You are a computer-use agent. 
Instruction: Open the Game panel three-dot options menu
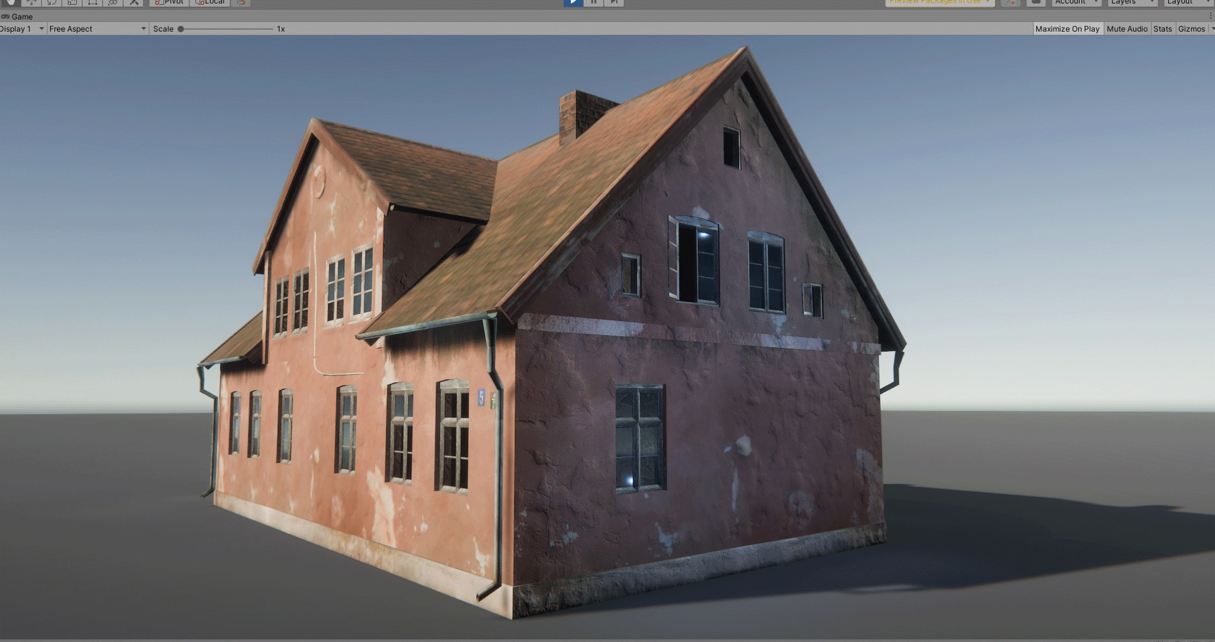click(x=1210, y=16)
